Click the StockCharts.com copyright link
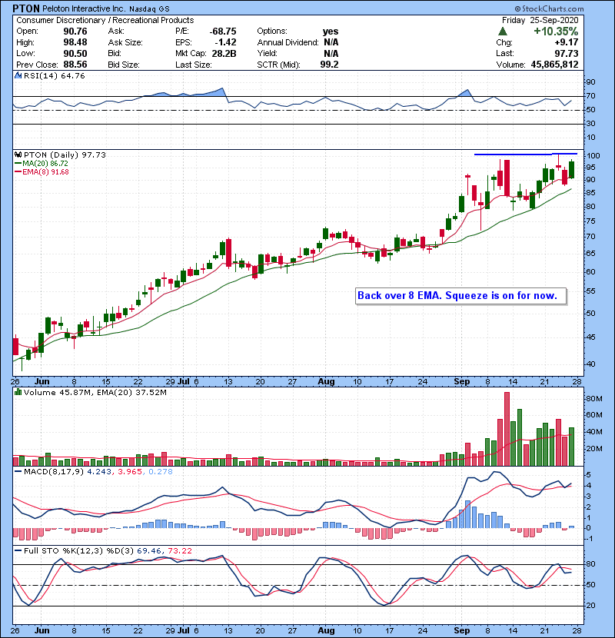The image size is (615, 638). coord(549,8)
